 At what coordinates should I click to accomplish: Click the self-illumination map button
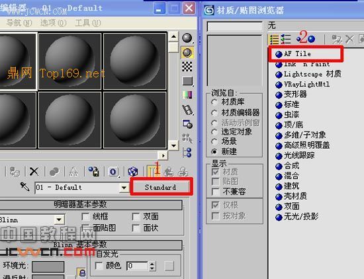click(169, 266)
